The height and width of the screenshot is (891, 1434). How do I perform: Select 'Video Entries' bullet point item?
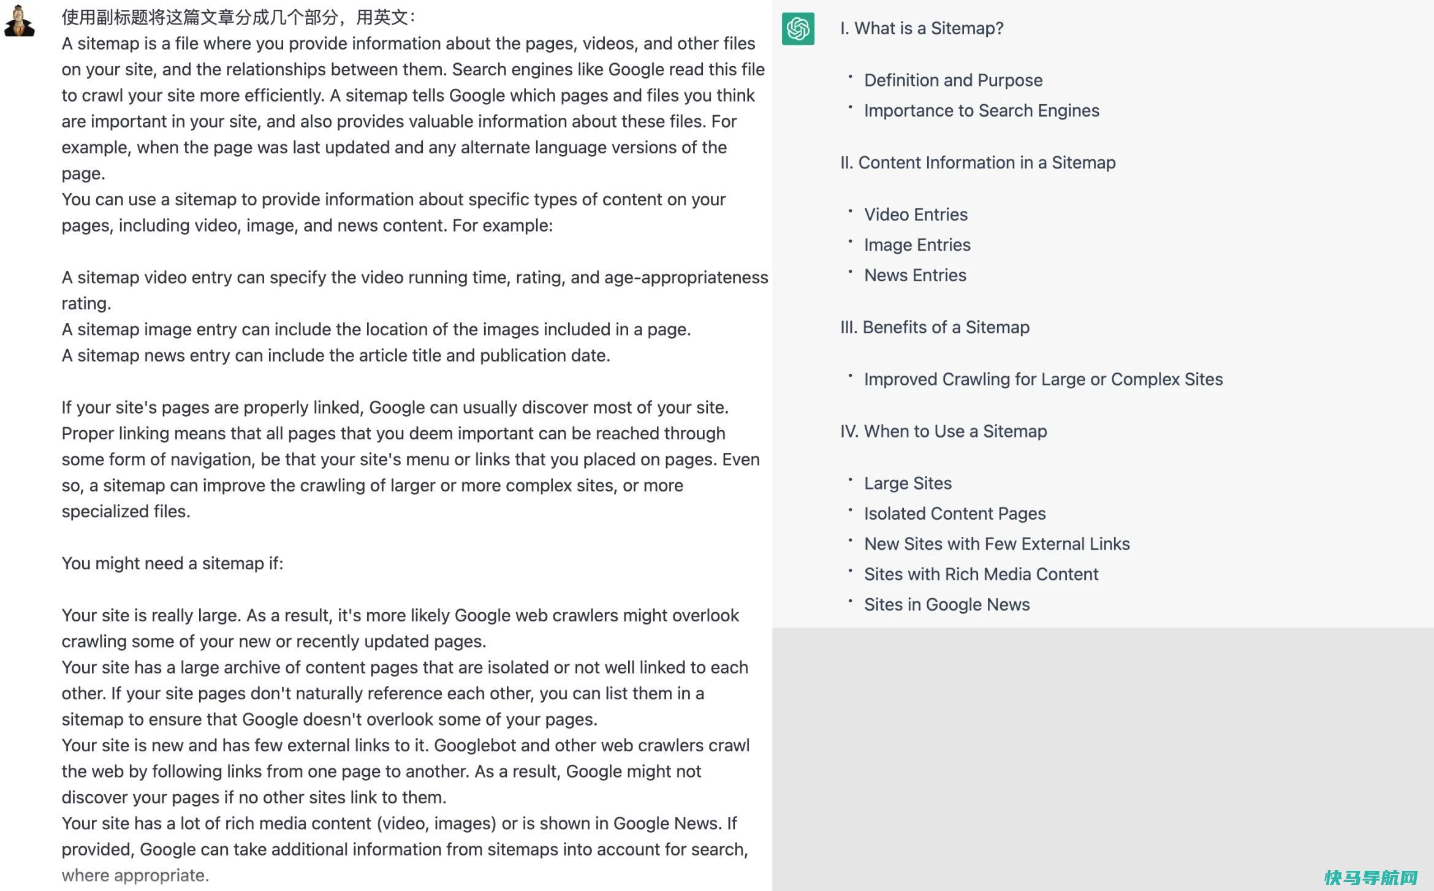[x=916, y=213]
